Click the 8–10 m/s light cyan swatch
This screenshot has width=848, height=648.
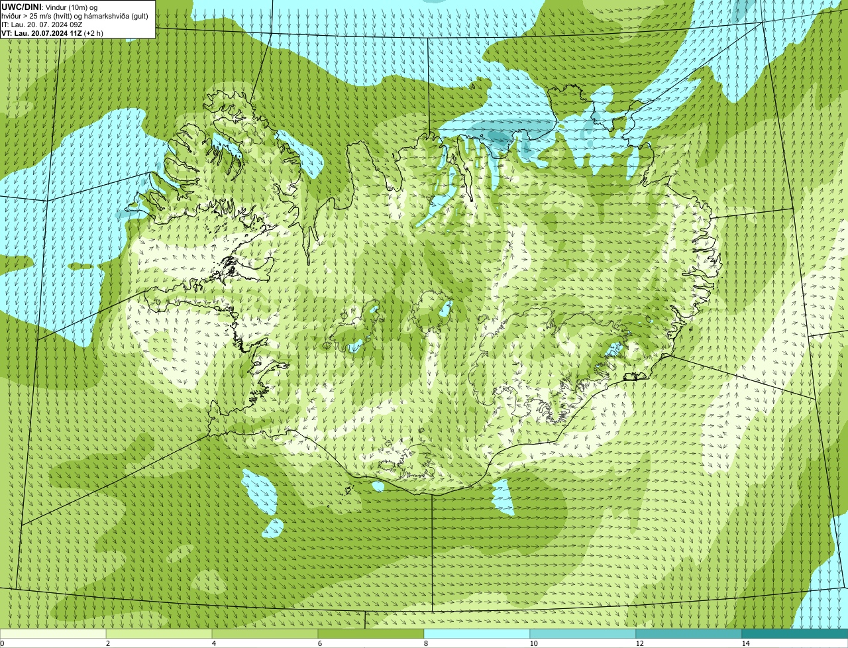(477, 634)
